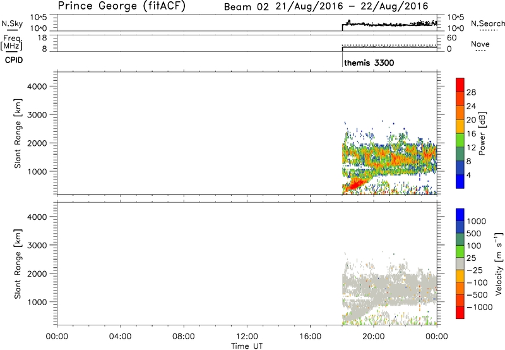Click the velocity panel 'Slant Range [km]' label
505x350 pixels.
[x=18, y=264]
